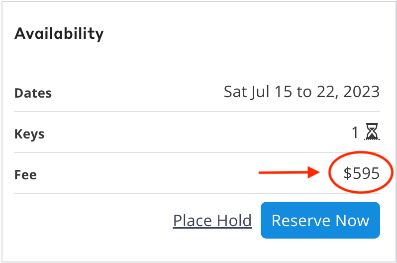397x263 pixels.
Task: Click the Dates row label
Action: (x=33, y=93)
